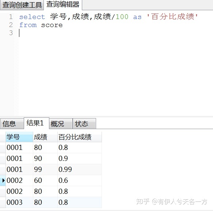Click the 成绩 cell in the 0003 row
213x211 pixels.
45,202
